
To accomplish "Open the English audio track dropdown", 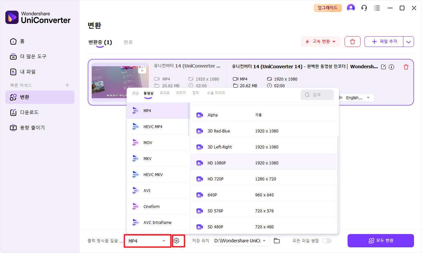I will pos(356,98).
